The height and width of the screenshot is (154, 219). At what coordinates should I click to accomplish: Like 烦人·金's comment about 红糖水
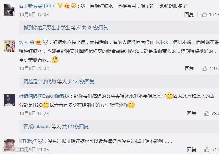click(x=204, y=68)
